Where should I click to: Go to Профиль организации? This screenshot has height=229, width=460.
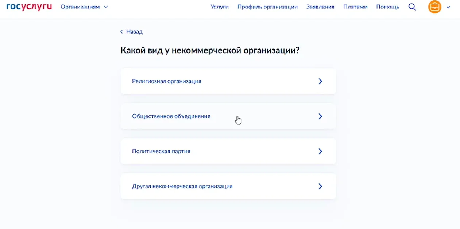[267, 7]
